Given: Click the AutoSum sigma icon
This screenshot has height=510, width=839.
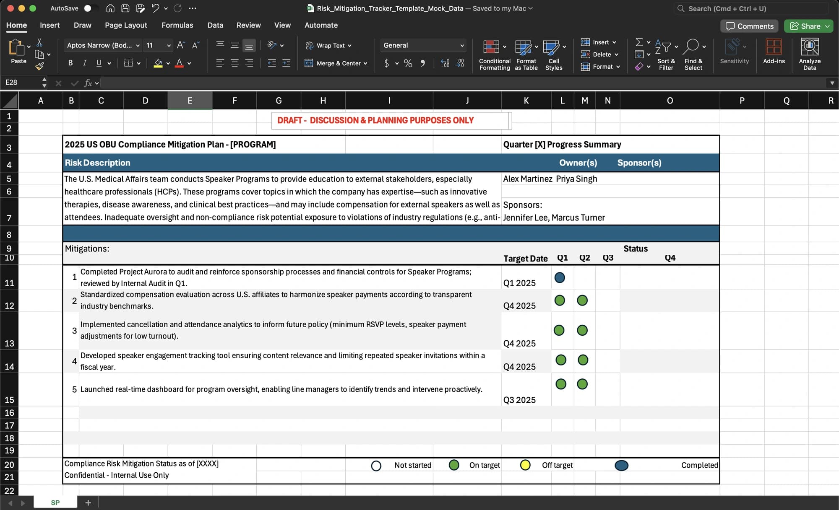Looking at the screenshot, I should pyautogui.click(x=639, y=42).
